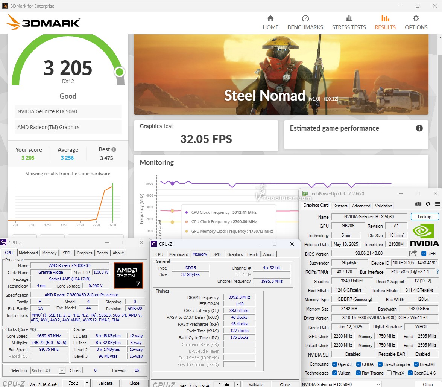Image resolution: width=442 pixels, height=387 pixels.
Task: Click the Lookup button in GPU-Z
Action: [425, 216]
